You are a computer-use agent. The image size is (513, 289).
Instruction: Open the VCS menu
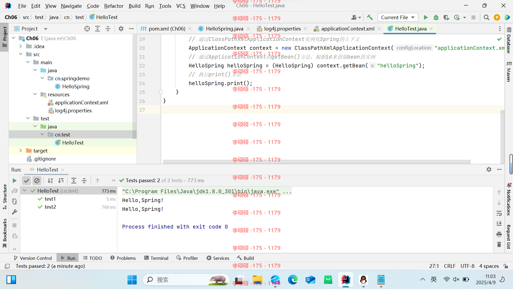181,6
